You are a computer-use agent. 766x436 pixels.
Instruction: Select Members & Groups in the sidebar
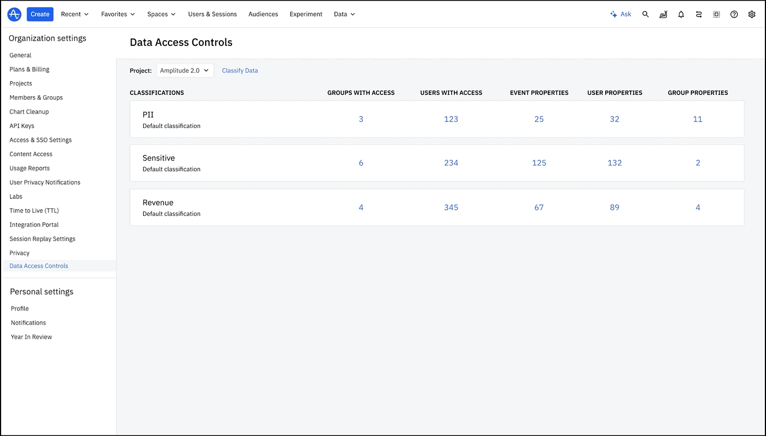click(36, 98)
